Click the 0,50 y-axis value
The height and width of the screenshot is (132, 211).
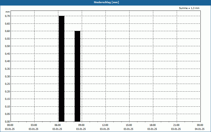coord(7,46)
